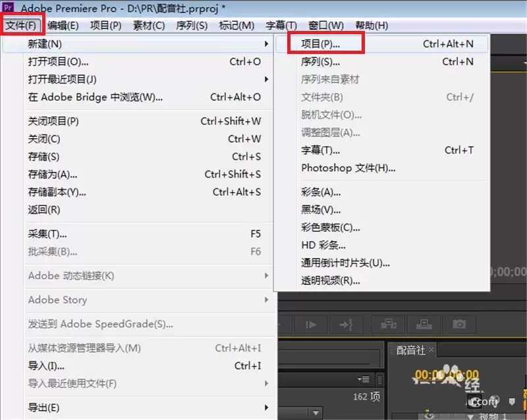The width and height of the screenshot is (527, 420).
Task: Expand the 打开最近项目(J) submenu
Action: pyautogui.click(x=267, y=79)
